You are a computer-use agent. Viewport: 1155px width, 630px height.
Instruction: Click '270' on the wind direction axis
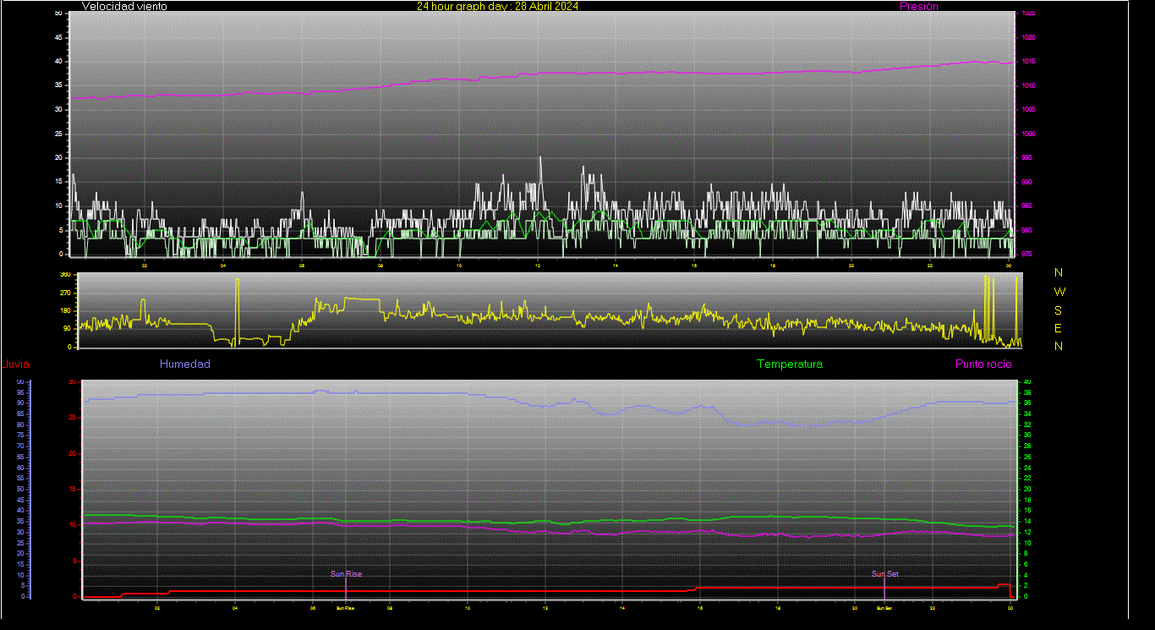65,293
